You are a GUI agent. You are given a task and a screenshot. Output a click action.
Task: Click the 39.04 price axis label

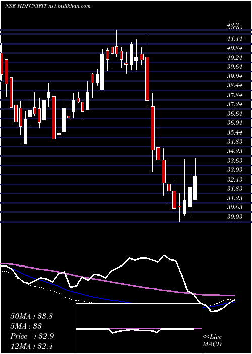(235, 76)
